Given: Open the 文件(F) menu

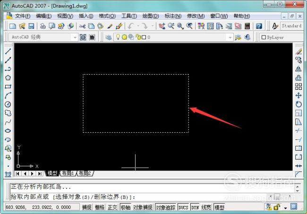Looking at the screenshot, I should (23, 16).
